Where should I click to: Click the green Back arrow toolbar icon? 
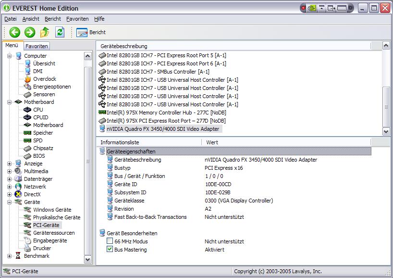14,32
